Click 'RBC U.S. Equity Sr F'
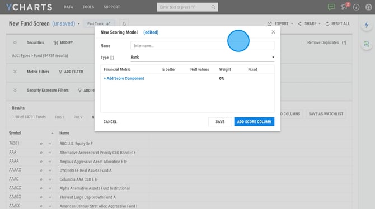 coord(76,144)
